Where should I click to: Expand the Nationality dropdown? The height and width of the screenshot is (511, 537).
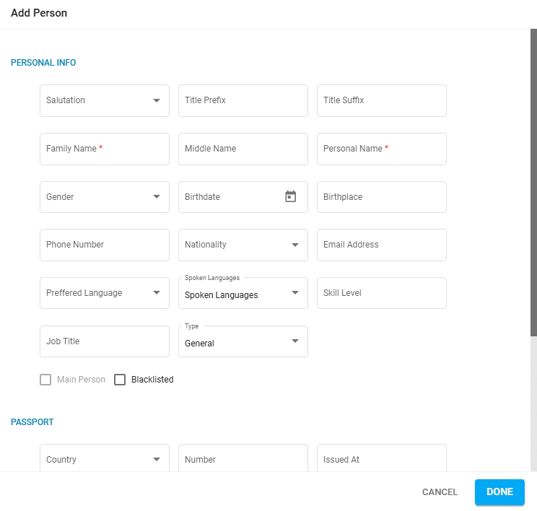pos(243,245)
